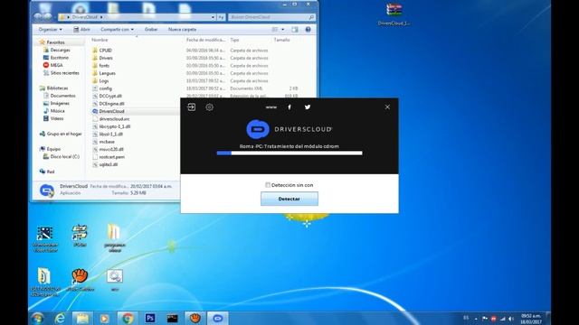
Task: Toggle the Explorer preview pane icon
Action: click(295, 30)
